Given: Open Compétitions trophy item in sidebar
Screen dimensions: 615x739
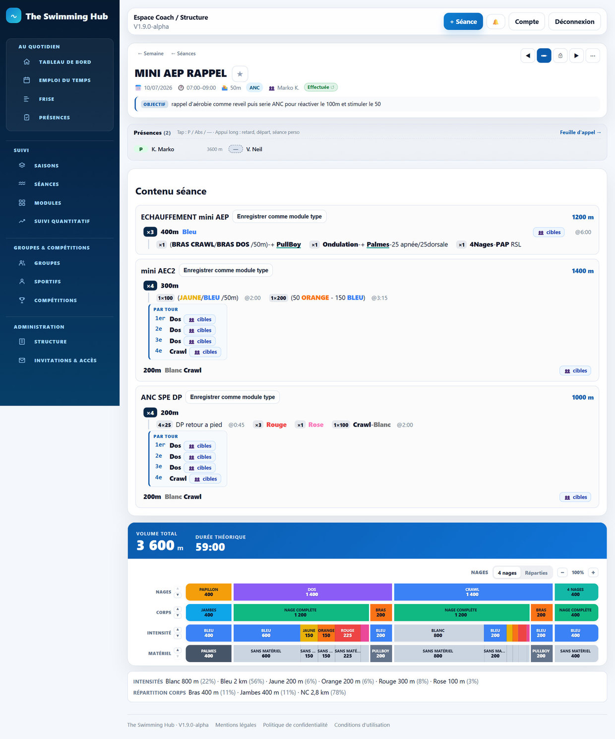Looking at the screenshot, I should (x=56, y=300).
